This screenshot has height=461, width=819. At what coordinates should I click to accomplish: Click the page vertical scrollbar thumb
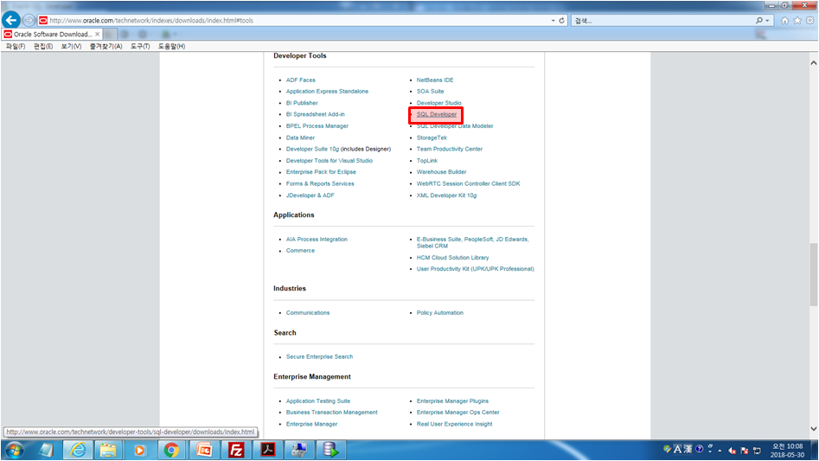813,275
